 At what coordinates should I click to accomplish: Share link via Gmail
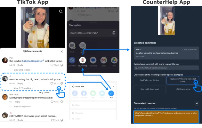(x=103, y=60)
